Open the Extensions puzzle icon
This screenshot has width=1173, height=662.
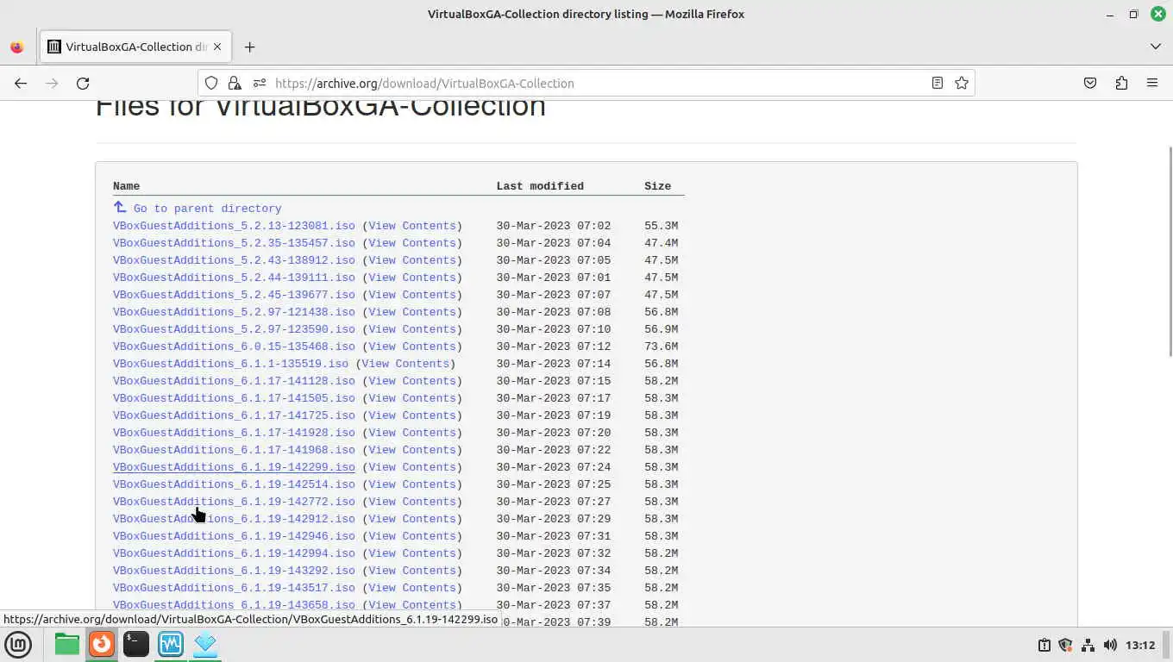pyautogui.click(x=1121, y=83)
